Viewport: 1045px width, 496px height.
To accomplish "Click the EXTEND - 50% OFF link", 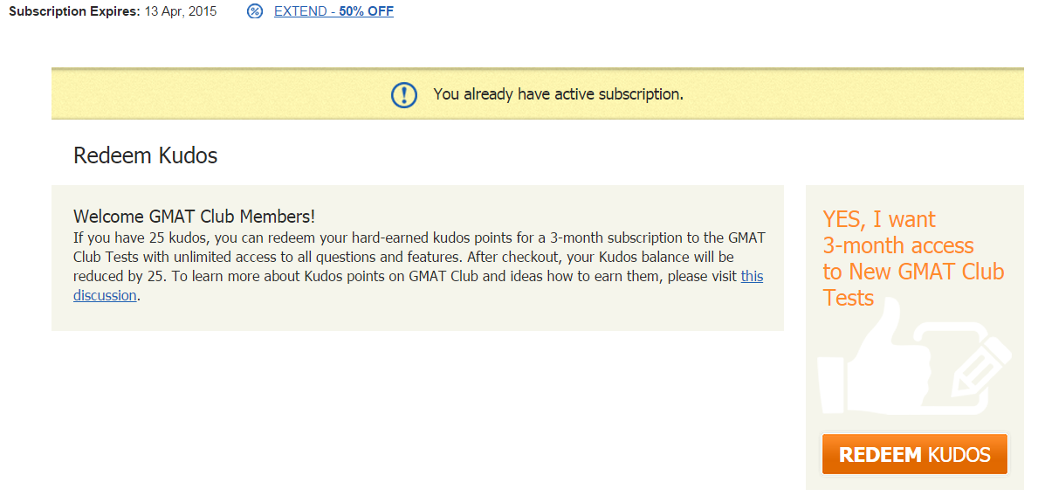I will coord(333,11).
